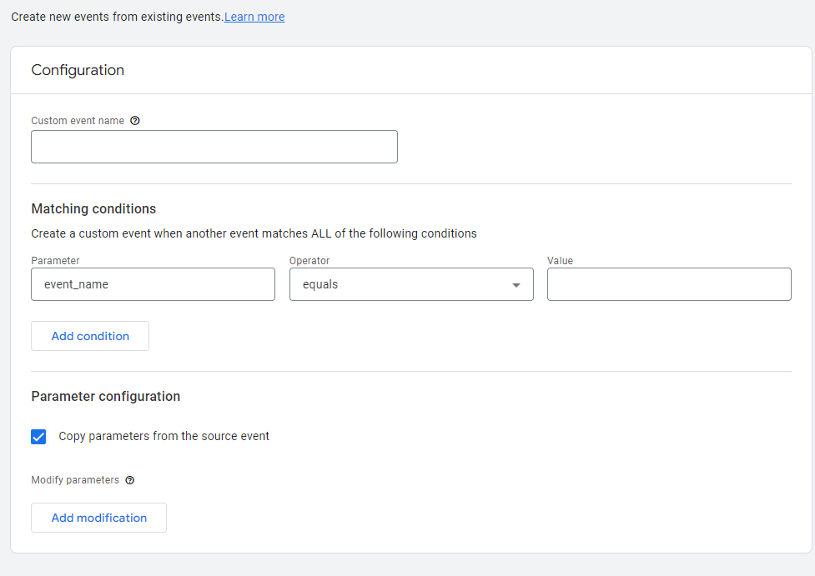Image resolution: width=815 pixels, height=576 pixels.
Task: Click help icon next to Modify parameters
Action: 130,480
